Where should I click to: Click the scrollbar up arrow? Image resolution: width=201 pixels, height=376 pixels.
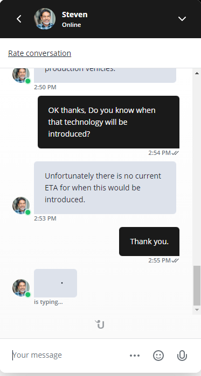pos(197,73)
